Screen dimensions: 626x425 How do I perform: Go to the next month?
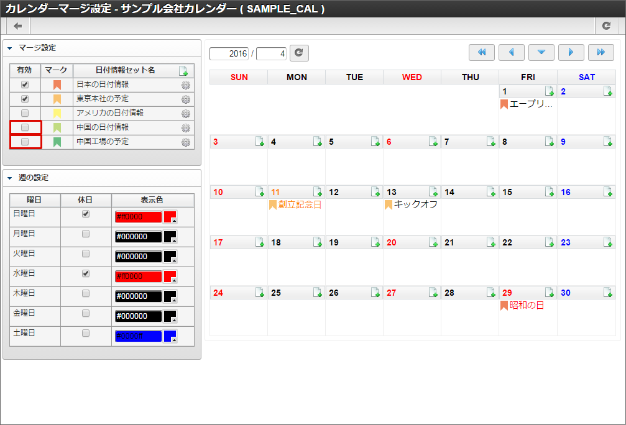(x=571, y=52)
